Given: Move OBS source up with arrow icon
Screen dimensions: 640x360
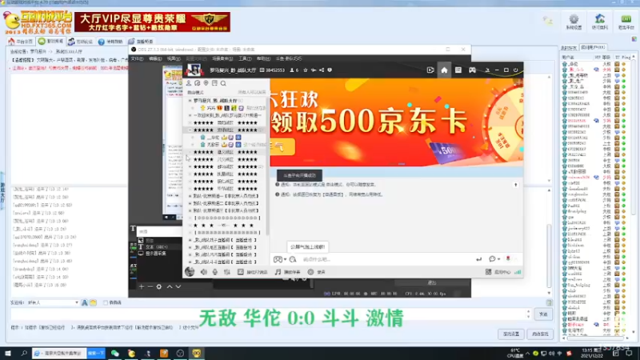Looking at the screenshot, I should tap(170, 286).
